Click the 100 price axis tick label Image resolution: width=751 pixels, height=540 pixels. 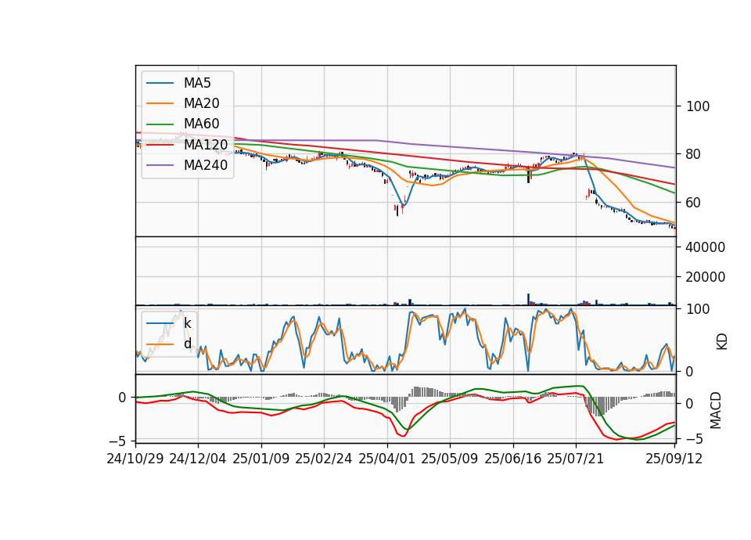698,106
